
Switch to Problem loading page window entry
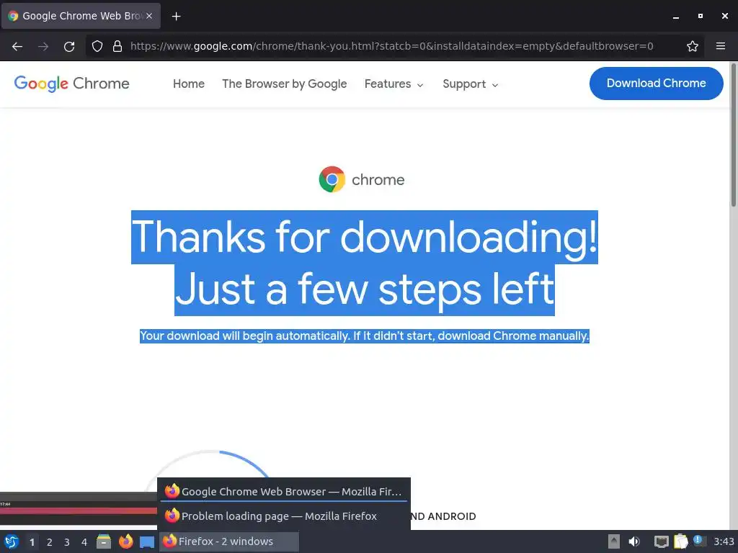(x=284, y=516)
